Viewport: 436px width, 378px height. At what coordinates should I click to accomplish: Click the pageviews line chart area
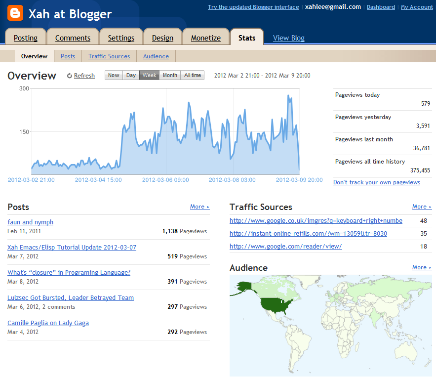click(165, 131)
